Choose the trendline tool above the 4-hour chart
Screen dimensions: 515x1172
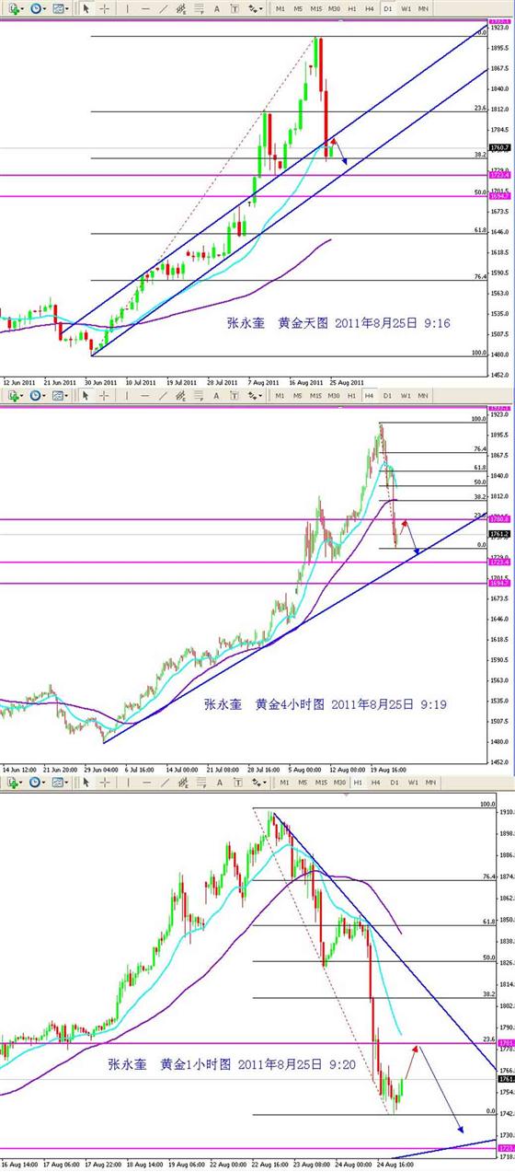click(163, 395)
